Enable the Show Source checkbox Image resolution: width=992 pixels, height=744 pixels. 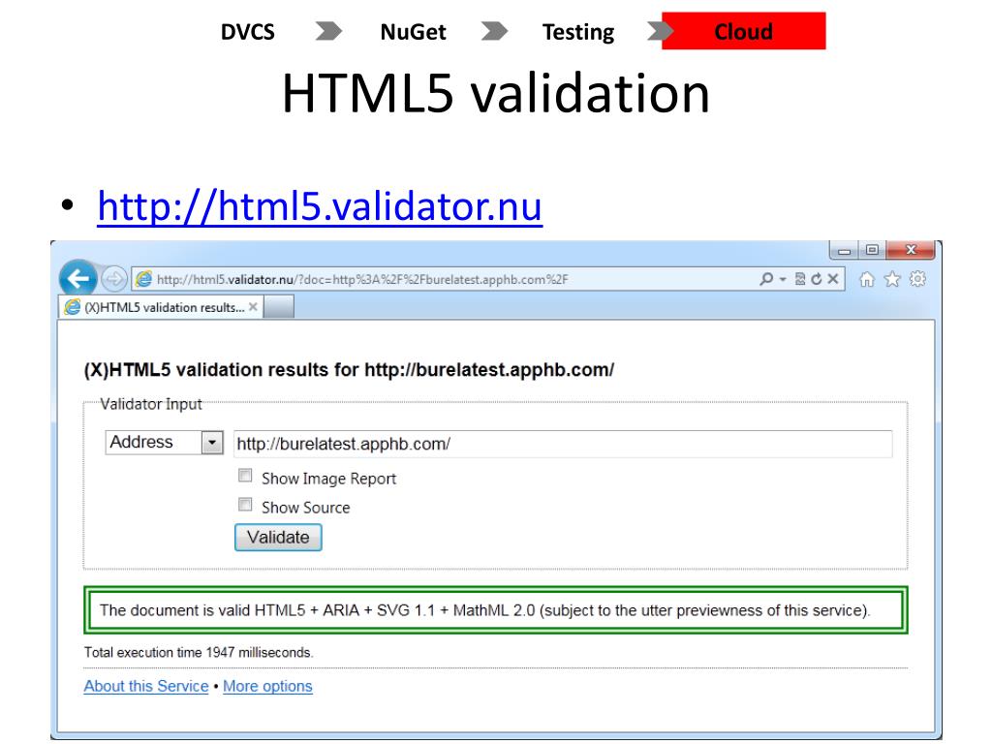pos(245,505)
